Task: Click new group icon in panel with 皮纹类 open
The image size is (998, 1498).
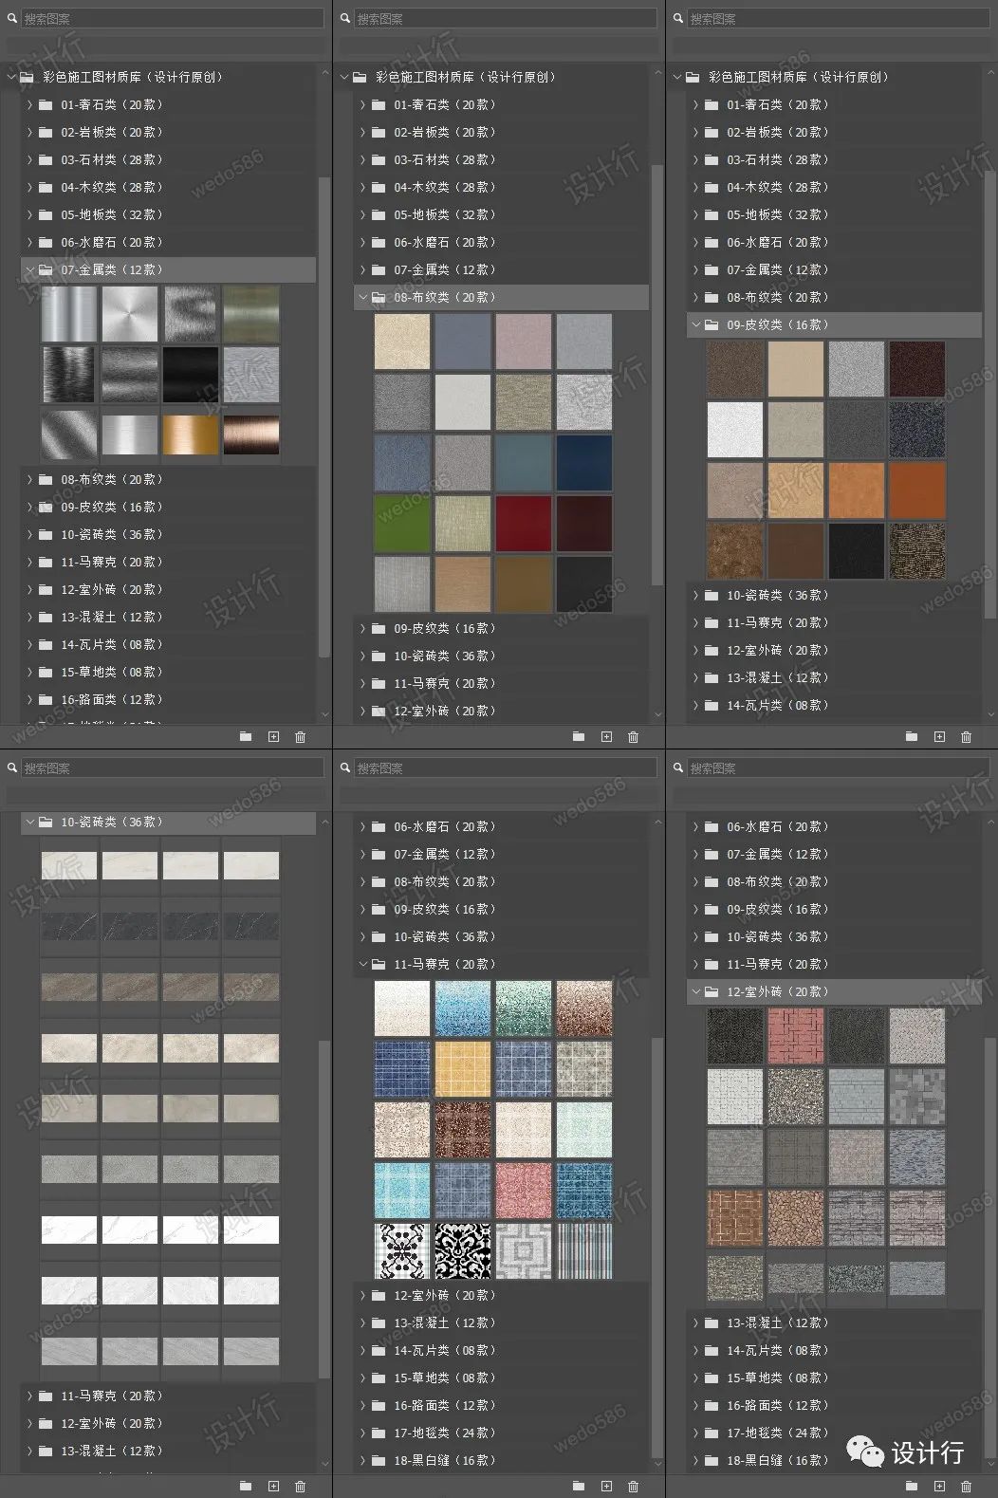Action: coord(912,736)
